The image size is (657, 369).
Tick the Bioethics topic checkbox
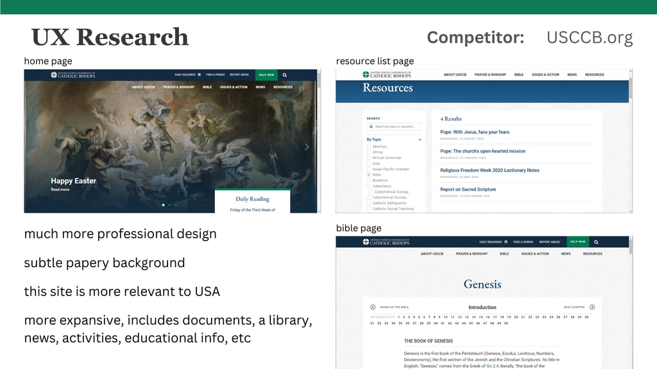[x=369, y=180]
